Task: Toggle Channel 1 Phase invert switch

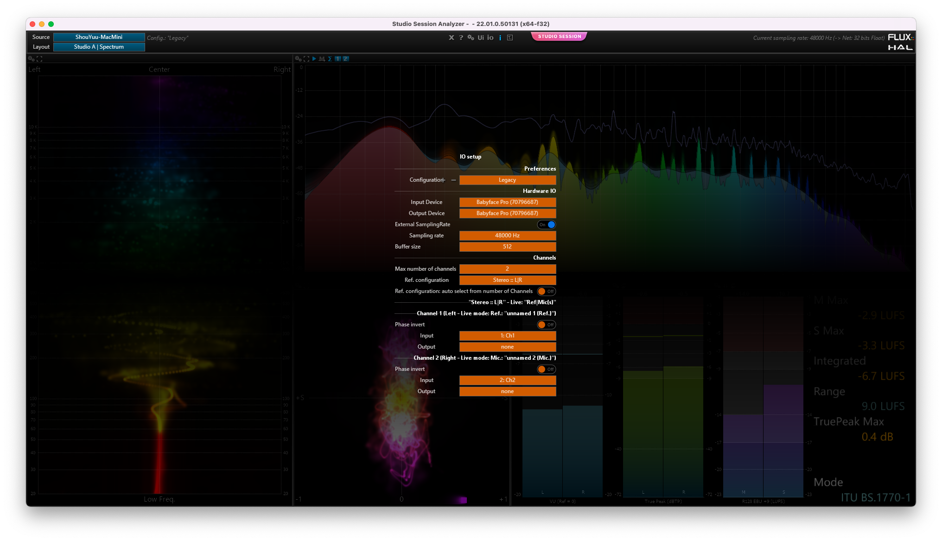Action: pos(546,325)
